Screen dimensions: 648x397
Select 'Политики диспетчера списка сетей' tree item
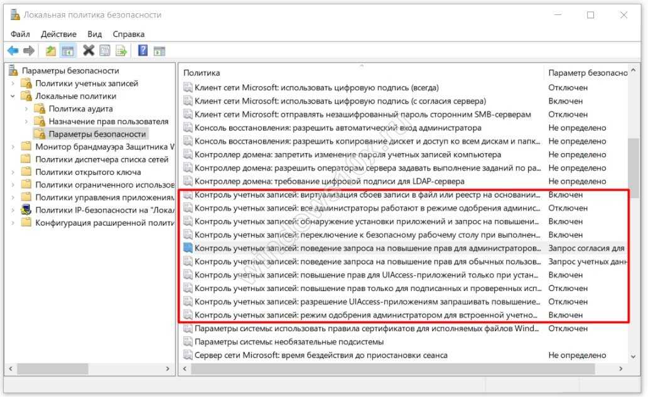tap(102, 159)
